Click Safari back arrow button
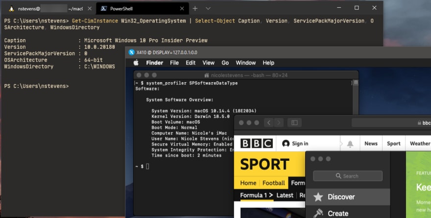 269,123
